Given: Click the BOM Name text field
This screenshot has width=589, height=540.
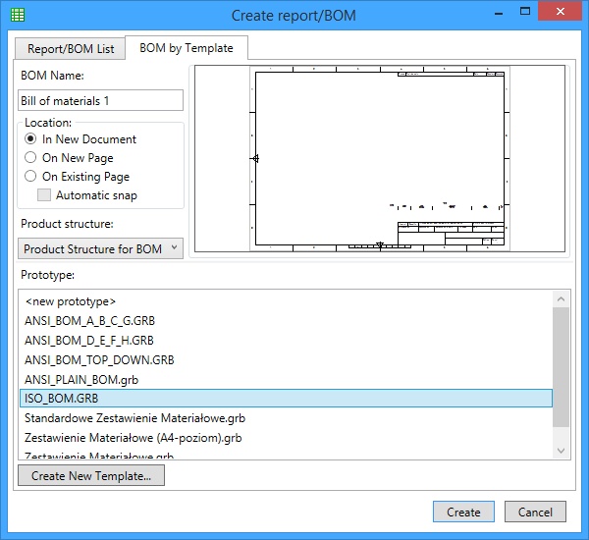Looking at the screenshot, I should coord(101,100).
